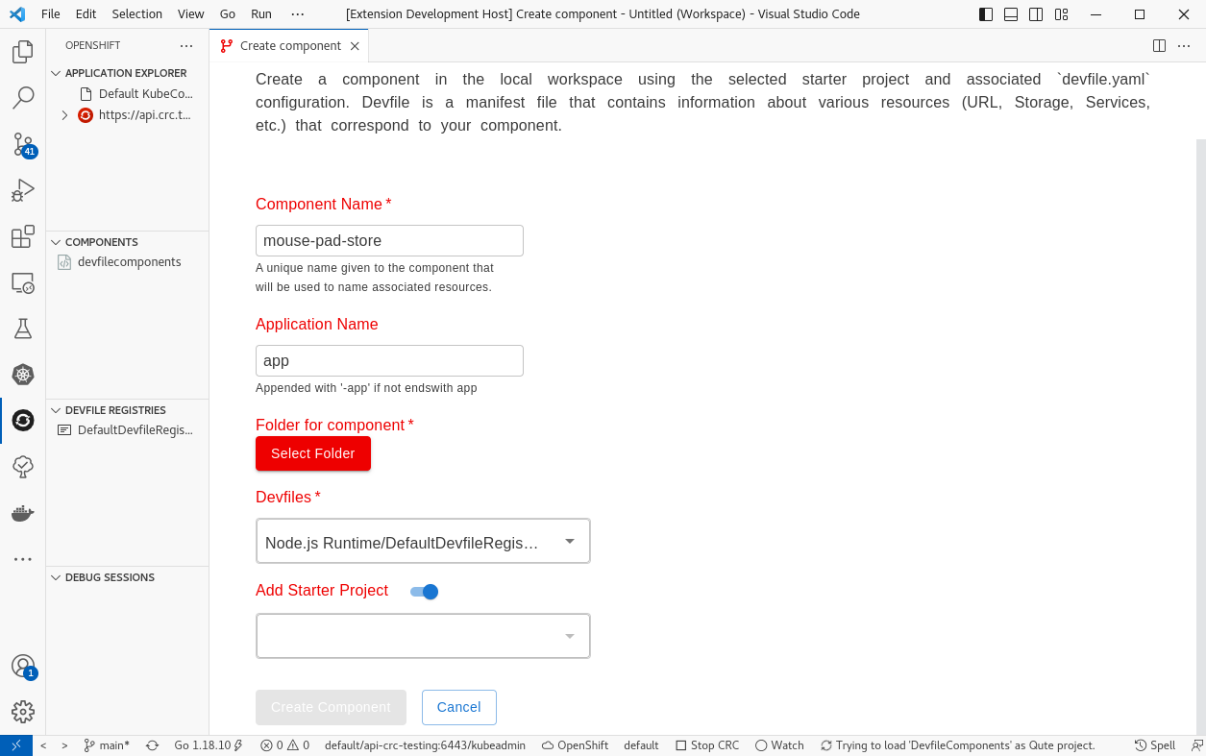The width and height of the screenshot is (1206, 756).
Task: Click the remote window indicator in status bar
Action: point(16,745)
